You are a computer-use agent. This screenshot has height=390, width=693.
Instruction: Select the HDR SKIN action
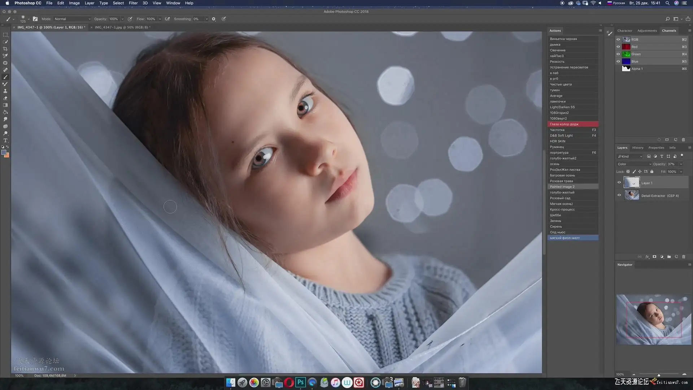click(x=557, y=141)
